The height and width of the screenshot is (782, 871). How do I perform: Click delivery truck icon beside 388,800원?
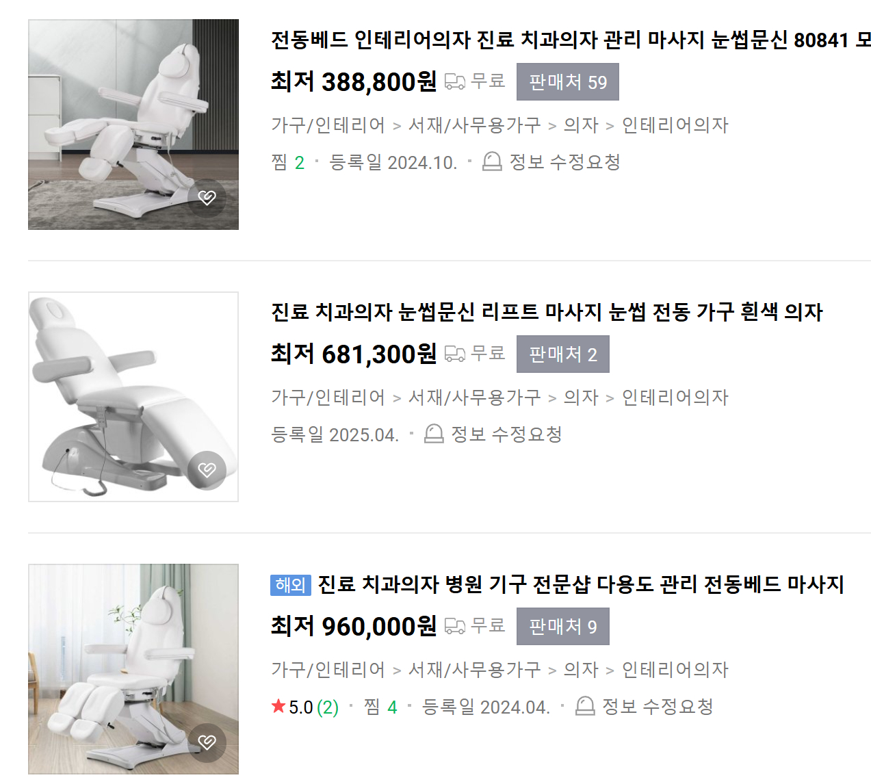455,81
